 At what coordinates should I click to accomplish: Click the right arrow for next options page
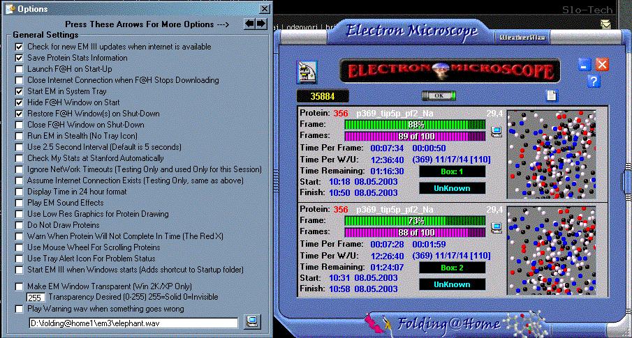click(x=261, y=24)
